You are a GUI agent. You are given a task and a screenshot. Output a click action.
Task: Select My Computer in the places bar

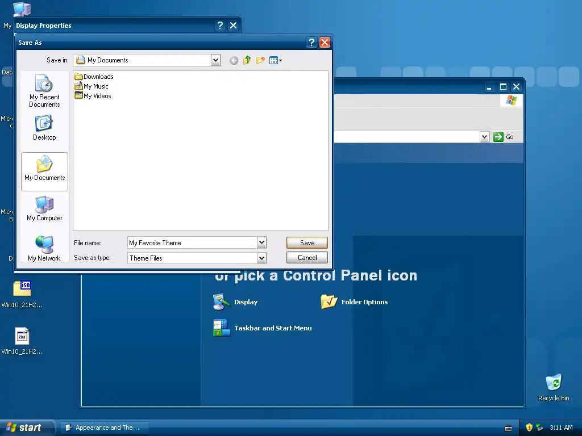pos(44,209)
